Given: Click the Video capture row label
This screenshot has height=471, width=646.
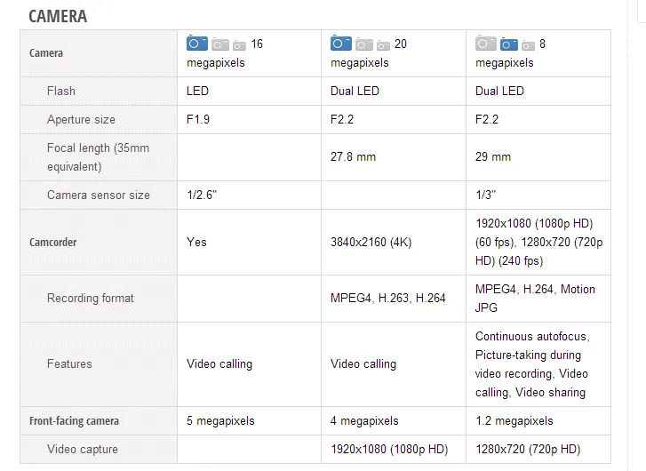Looking at the screenshot, I should point(83,449).
